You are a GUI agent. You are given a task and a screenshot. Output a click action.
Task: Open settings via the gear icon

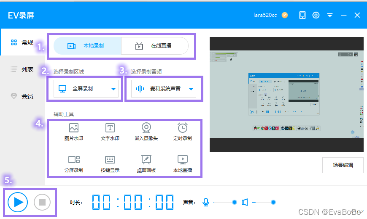pyautogui.click(x=316, y=15)
